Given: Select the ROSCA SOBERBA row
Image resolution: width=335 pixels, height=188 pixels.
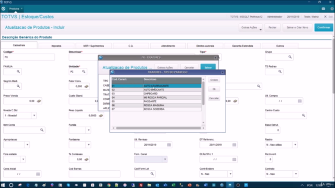Looking at the screenshot, I should (x=157, y=109).
